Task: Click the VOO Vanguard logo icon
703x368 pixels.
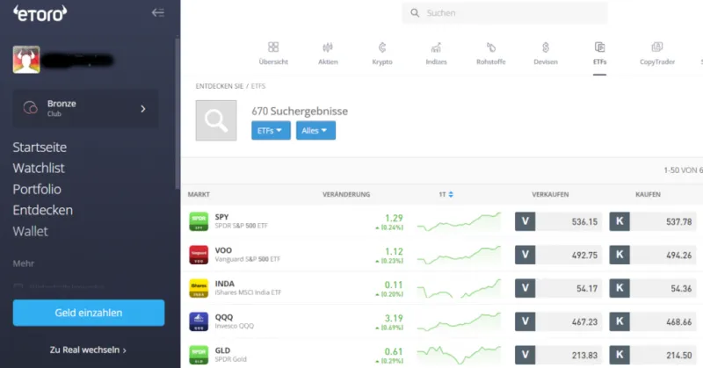Action: tap(199, 255)
